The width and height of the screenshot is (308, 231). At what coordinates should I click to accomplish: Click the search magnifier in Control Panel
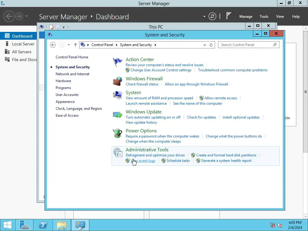coord(275,45)
